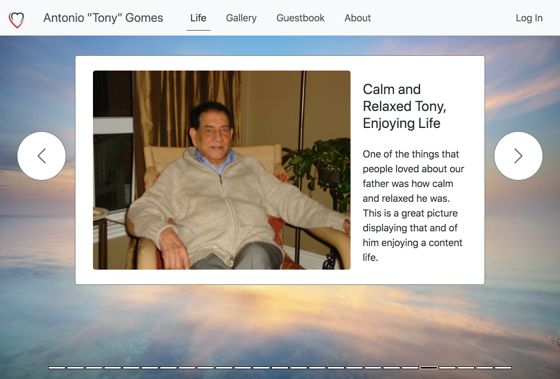
Task: Click the paragraph starting "One of the things that"
Action: 413,206
